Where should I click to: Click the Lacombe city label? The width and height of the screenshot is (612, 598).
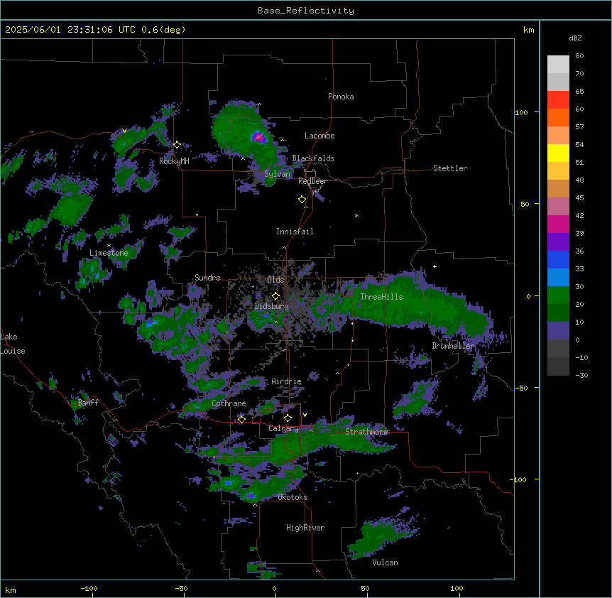tap(319, 136)
